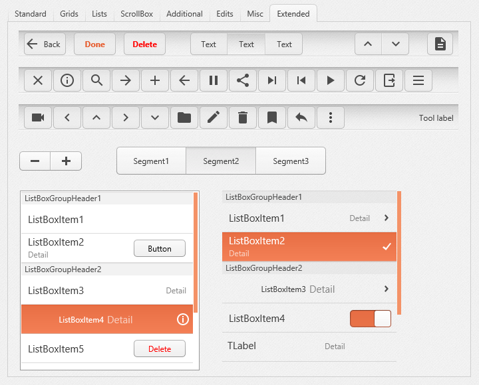Click info icon on highlighted ListBoxItem4
This screenshot has width=479, height=385.
point(183,319)
